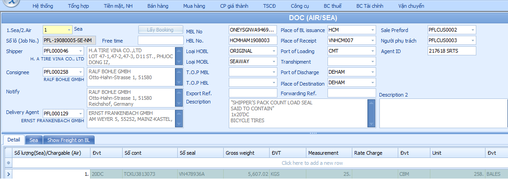Expand the Sale Preford dropdown

click(474, 30)
